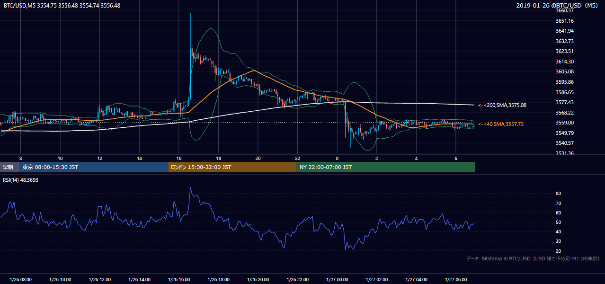Screen dimensions: 605x284
Task: Click hour 4 on the price chart axis
Action: [x=416, y=158]
